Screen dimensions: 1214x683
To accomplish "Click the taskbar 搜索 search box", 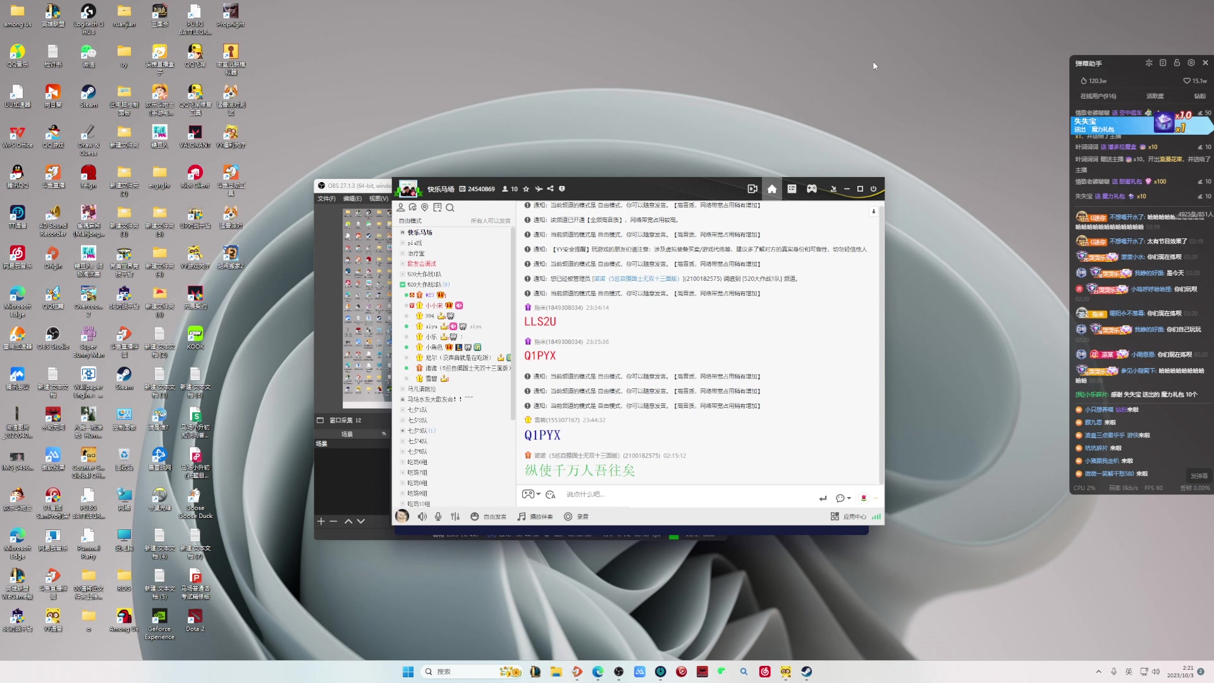I will coord(472,672).
